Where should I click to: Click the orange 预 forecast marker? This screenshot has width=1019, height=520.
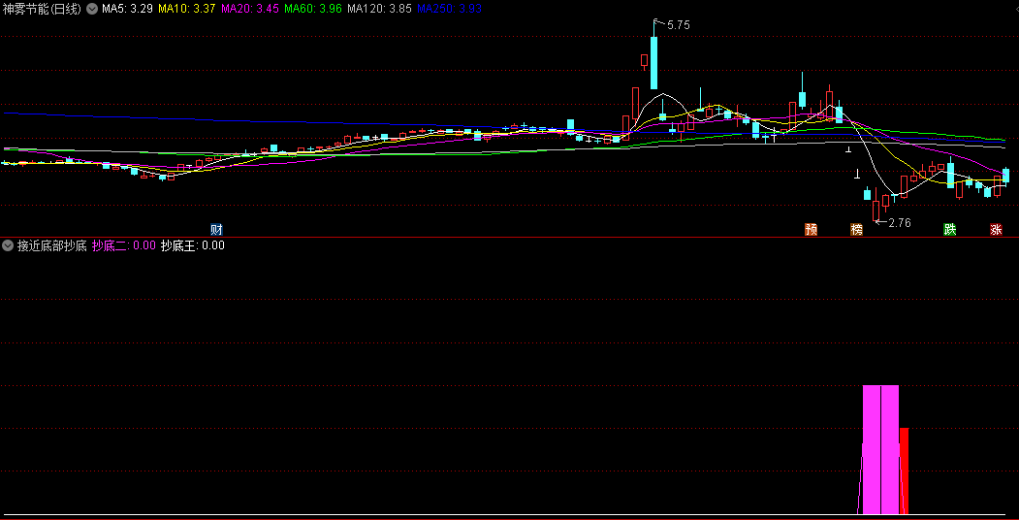[811, 230]
